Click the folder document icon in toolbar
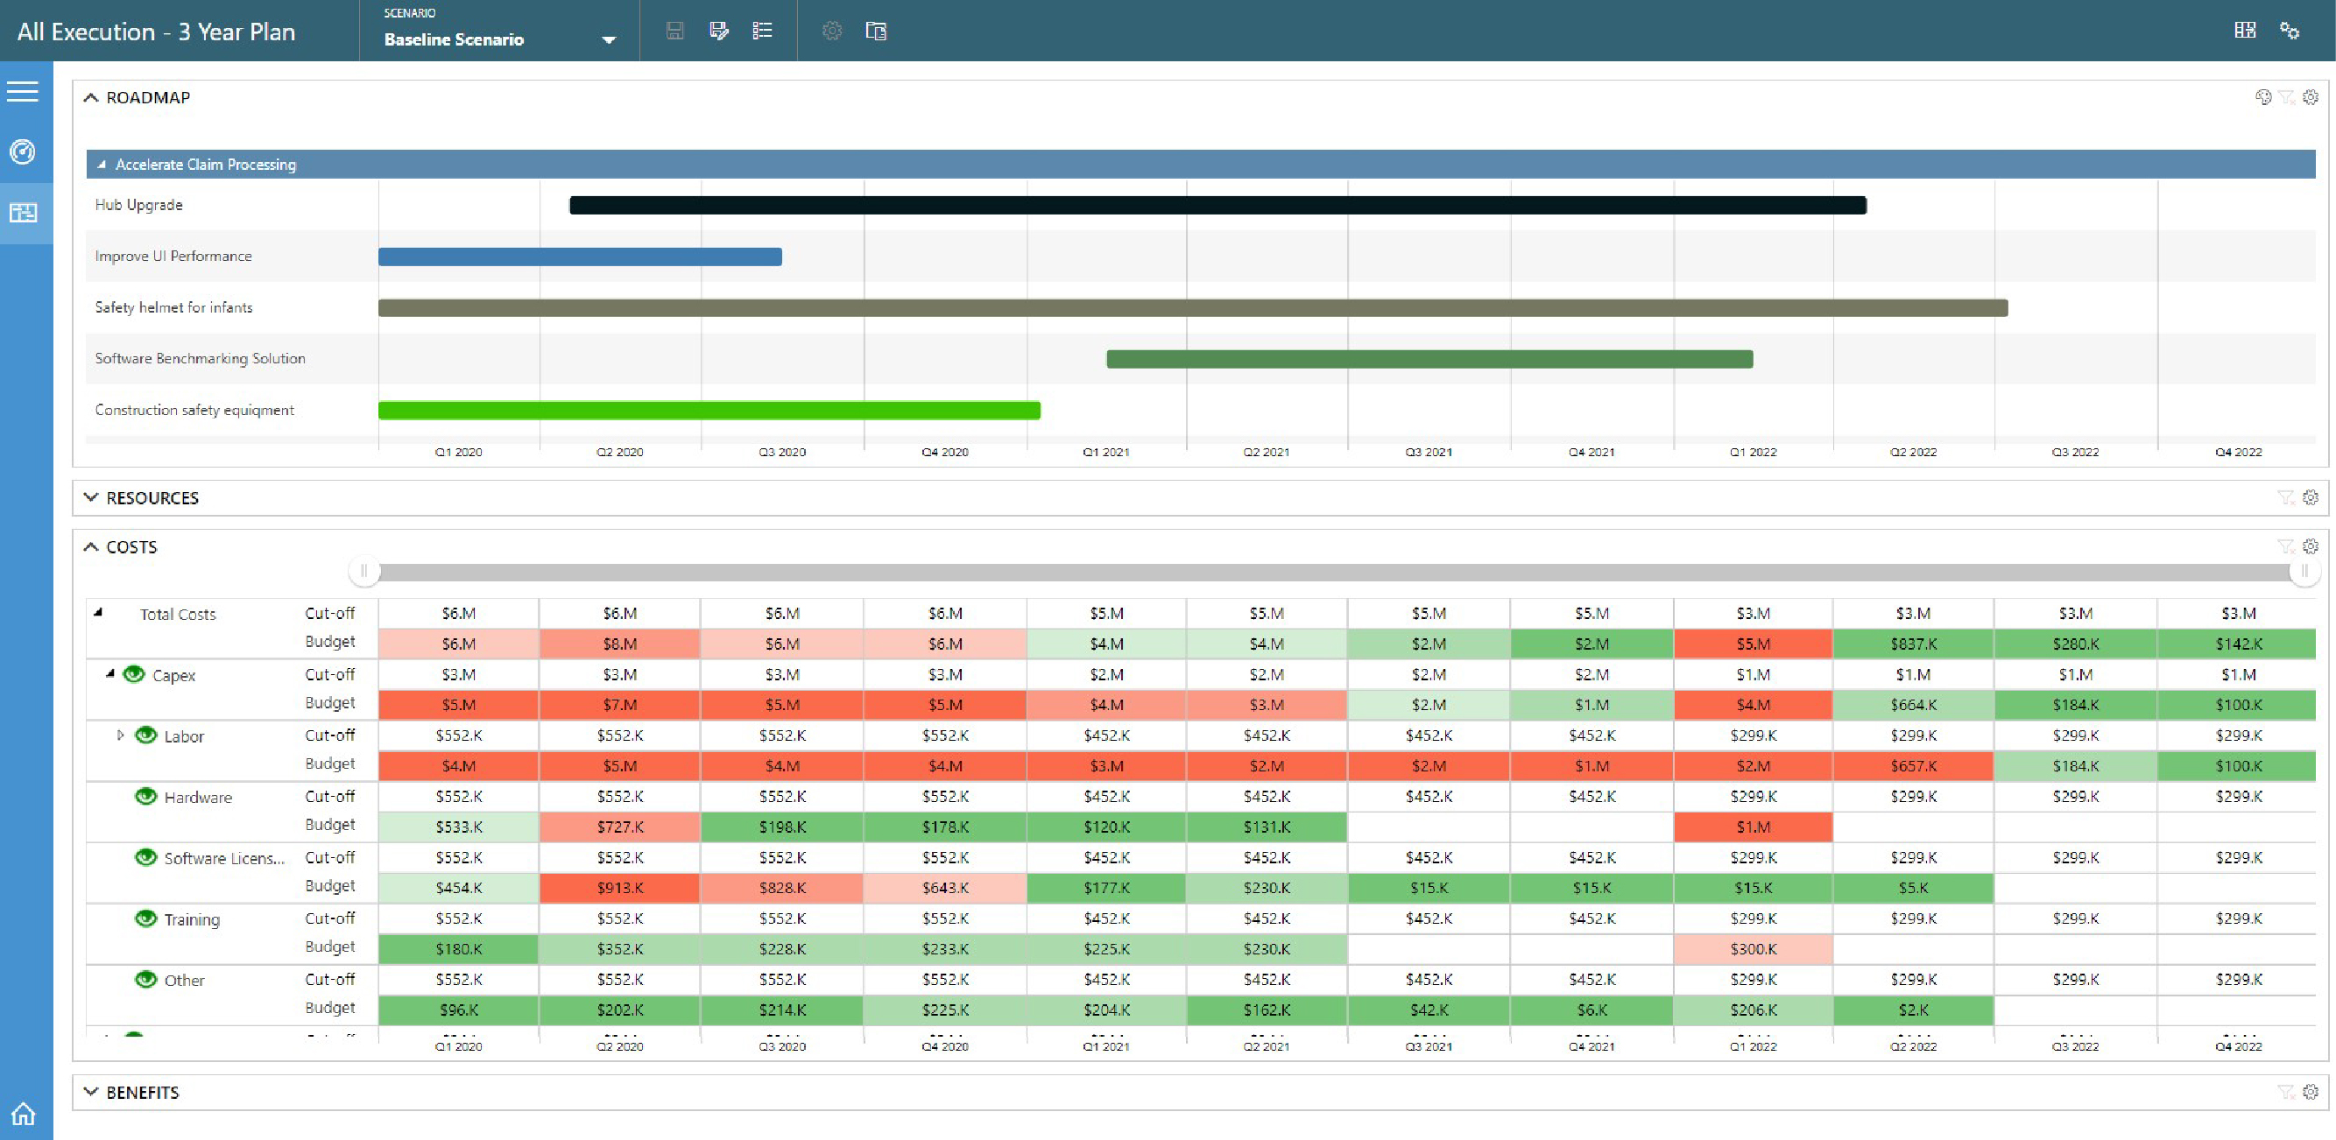The width and height of the screenshot is (2336, 1140). coord(875,31)
